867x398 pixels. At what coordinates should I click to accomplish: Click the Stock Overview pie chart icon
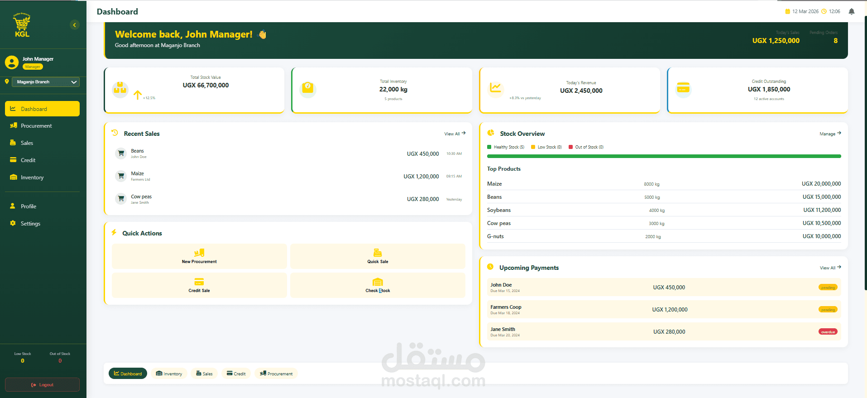491,133
